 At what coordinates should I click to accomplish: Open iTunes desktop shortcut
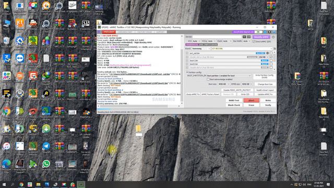point(6,146)
